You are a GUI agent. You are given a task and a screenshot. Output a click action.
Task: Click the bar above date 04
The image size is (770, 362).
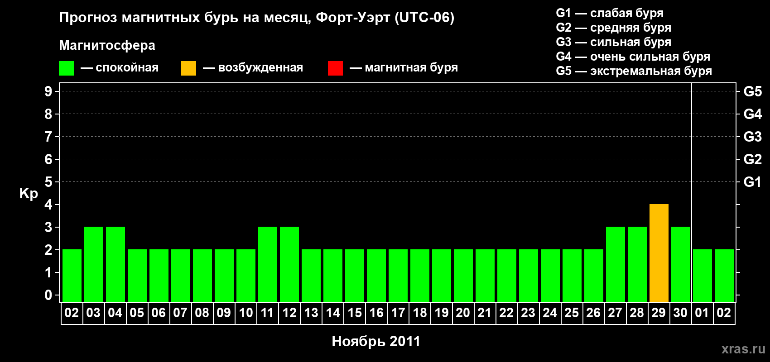[x=115, y=265]
